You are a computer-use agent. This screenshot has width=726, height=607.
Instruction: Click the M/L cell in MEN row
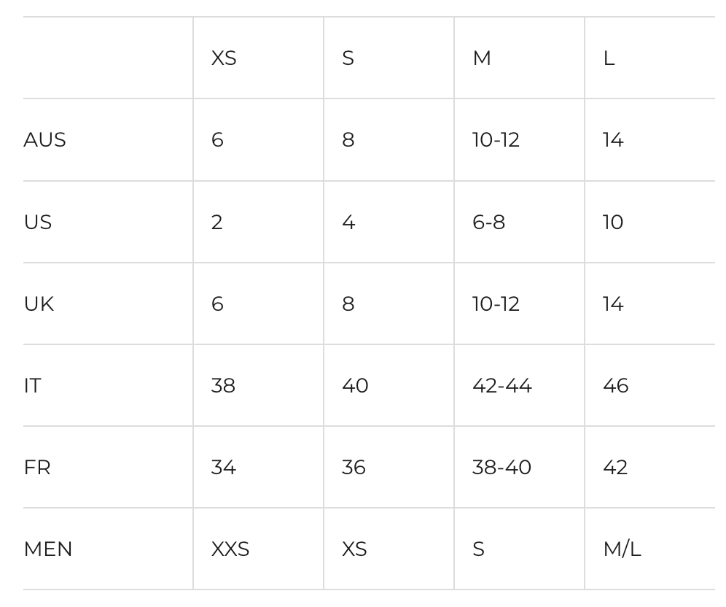coord(622,549)
